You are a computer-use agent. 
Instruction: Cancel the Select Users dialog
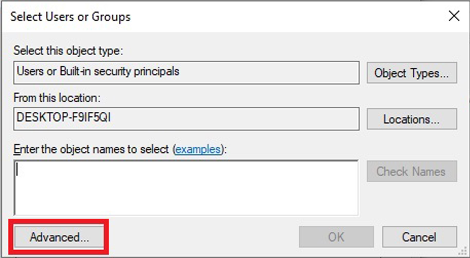pos(419,237)
